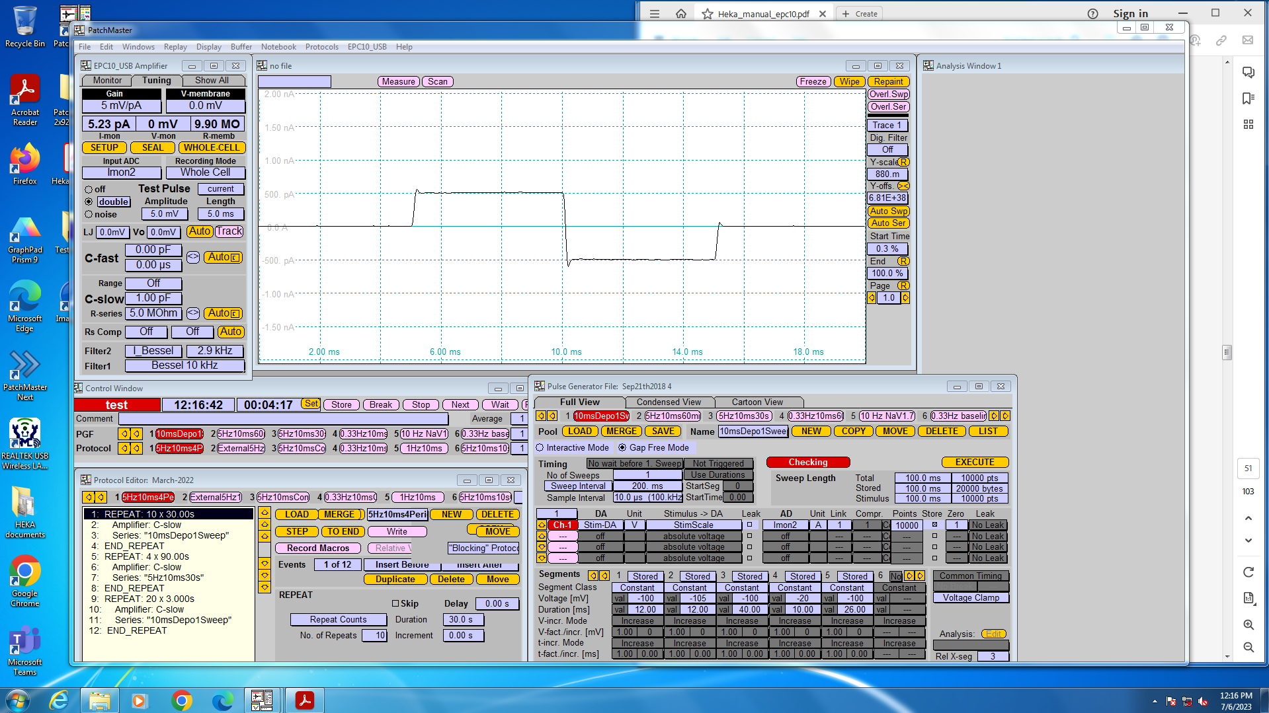Click the Segments last right arrow
This screenshot has height=713, width=1269.
click(x=920, y=576)
